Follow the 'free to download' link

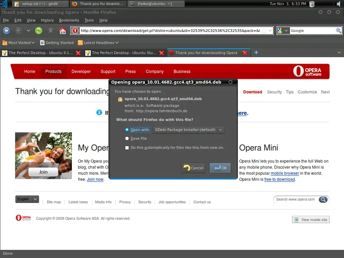coord(279,179)
